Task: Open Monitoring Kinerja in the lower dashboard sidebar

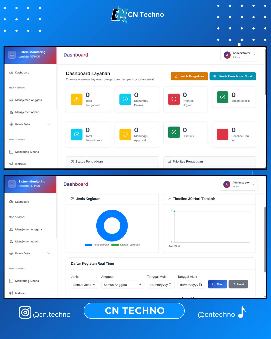Action: [x=27, y=281]
